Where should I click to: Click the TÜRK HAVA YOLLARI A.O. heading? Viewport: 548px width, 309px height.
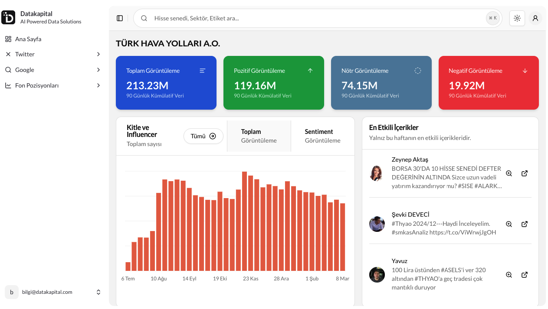(168, 43)
